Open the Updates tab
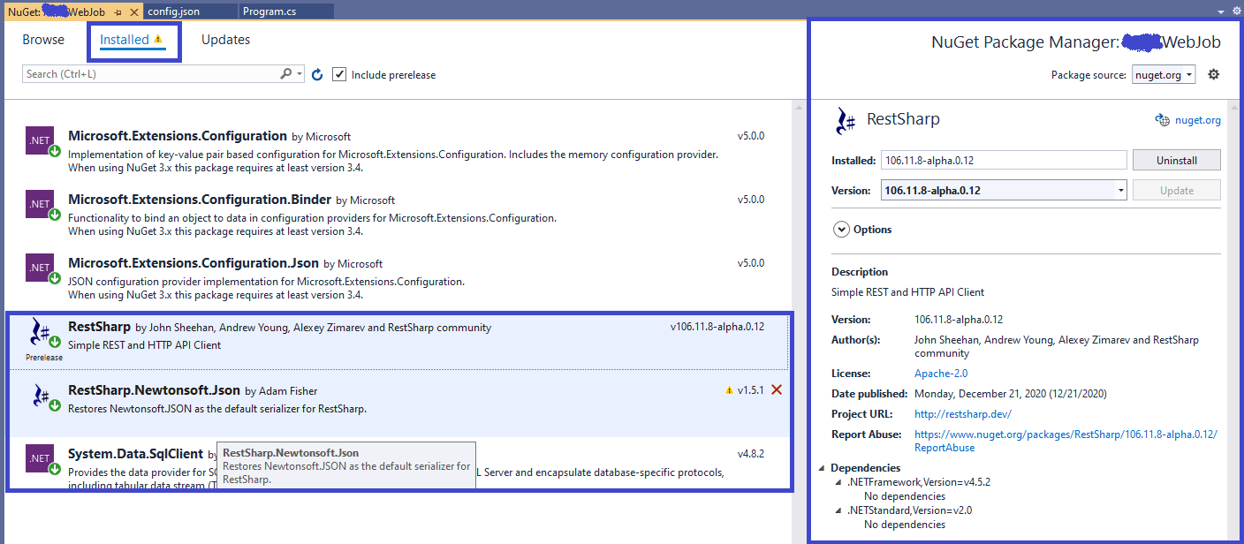The height and width of the screenshot is (544, 1244). [x=225, y=40]
